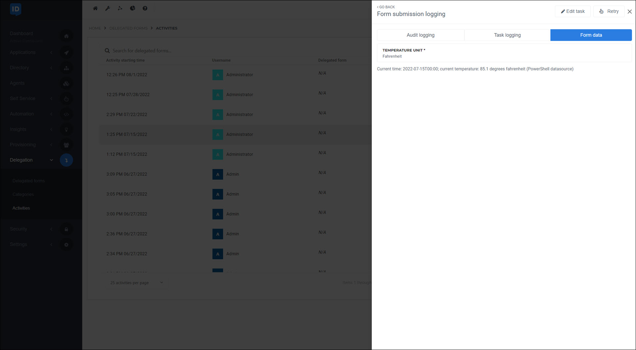Click the DELEGATED FORMS breadcrumb link
636x350 pixels.
[128, 28]
